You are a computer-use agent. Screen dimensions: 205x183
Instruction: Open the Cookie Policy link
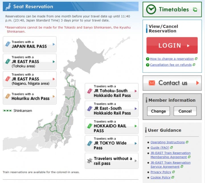pyautogui.click(x=160, y=177)
